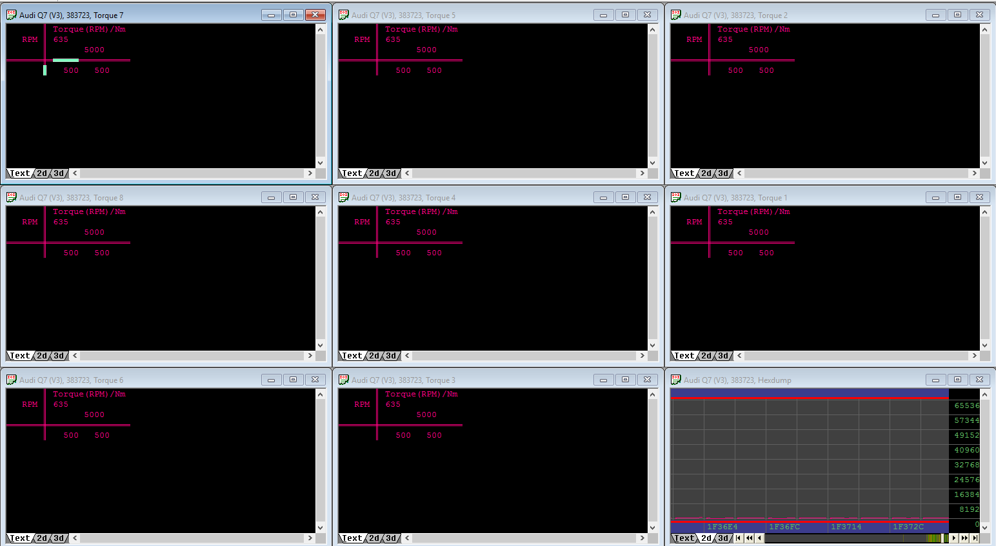Click the Torque 4 window title icon
This screenshot has width=996, height=546.
(344, 197)
